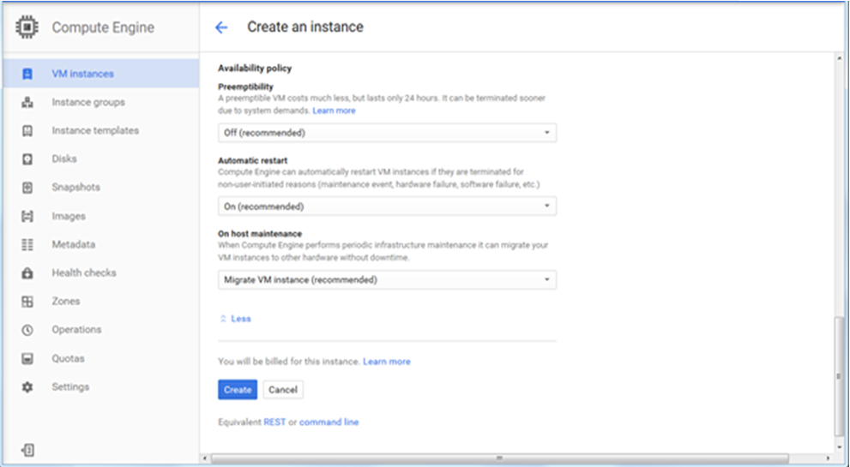The height and width of the screenshot is (467, 850).
Task: Open the Metadata menu item
Action: click(x=101, y=244)
